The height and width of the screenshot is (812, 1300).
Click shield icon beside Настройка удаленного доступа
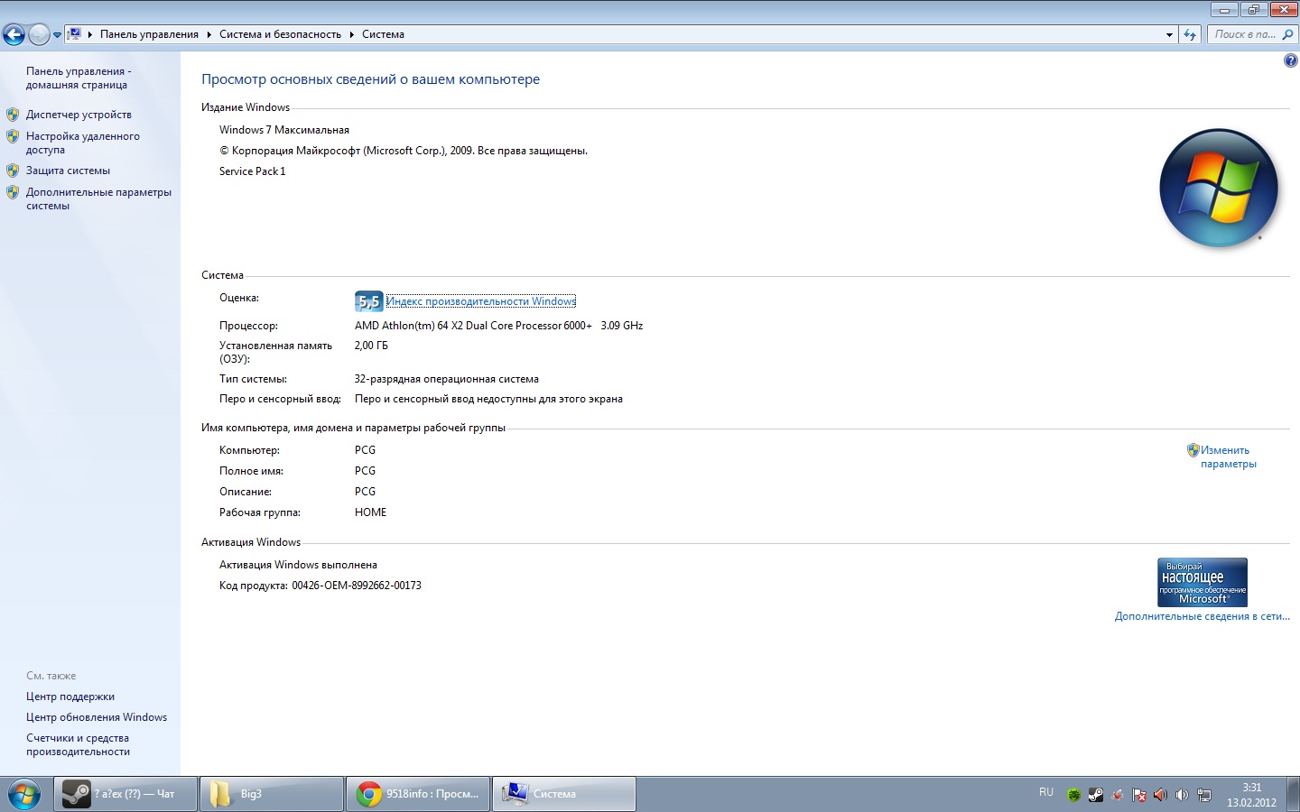pyautogui.click(x=13, y=136)
